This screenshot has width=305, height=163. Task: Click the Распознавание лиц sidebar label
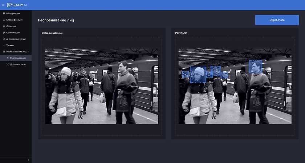tap(16, 52)
